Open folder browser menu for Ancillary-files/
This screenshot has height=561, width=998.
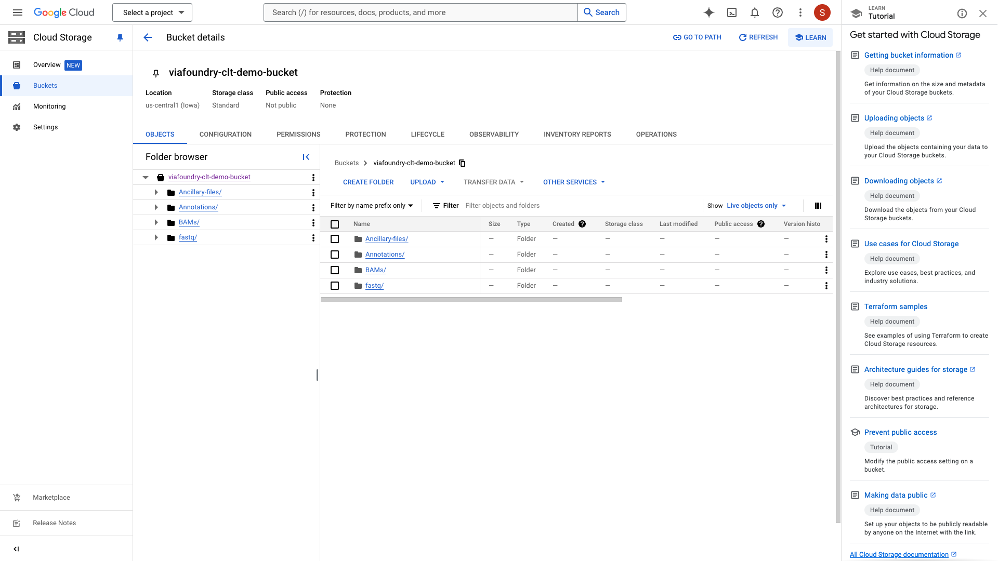tap(313, 192)
